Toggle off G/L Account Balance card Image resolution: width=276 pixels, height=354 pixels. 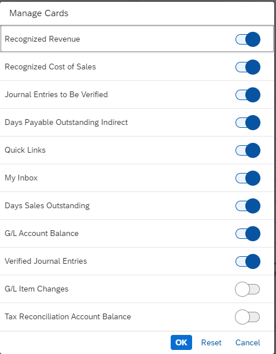248,234
